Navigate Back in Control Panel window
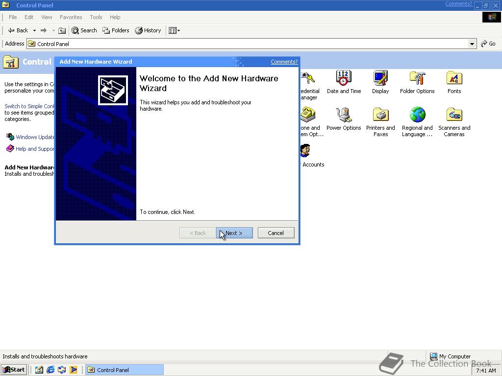 [x=18, y=30]
